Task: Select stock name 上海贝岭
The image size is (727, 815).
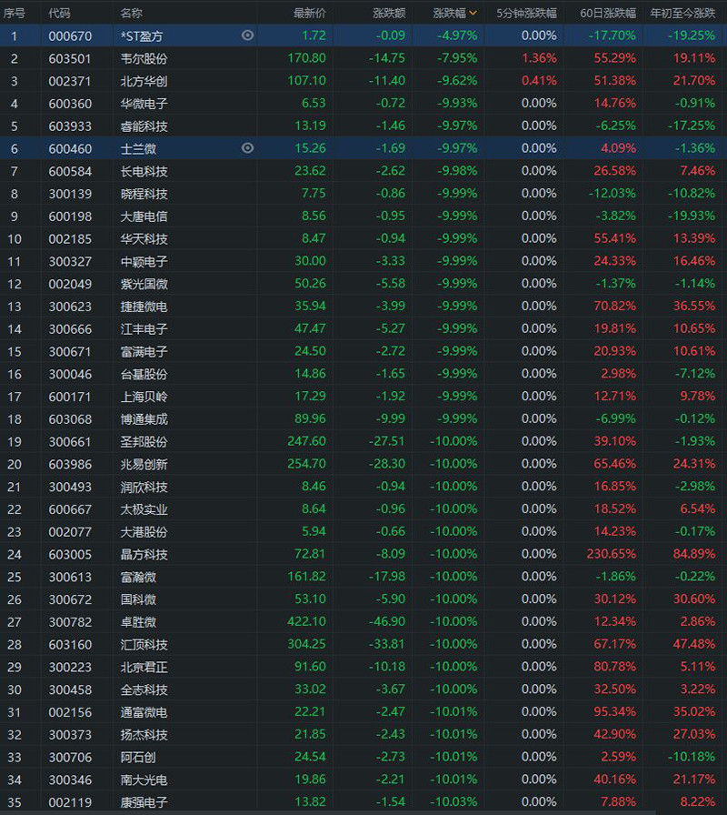Action: 144,397
